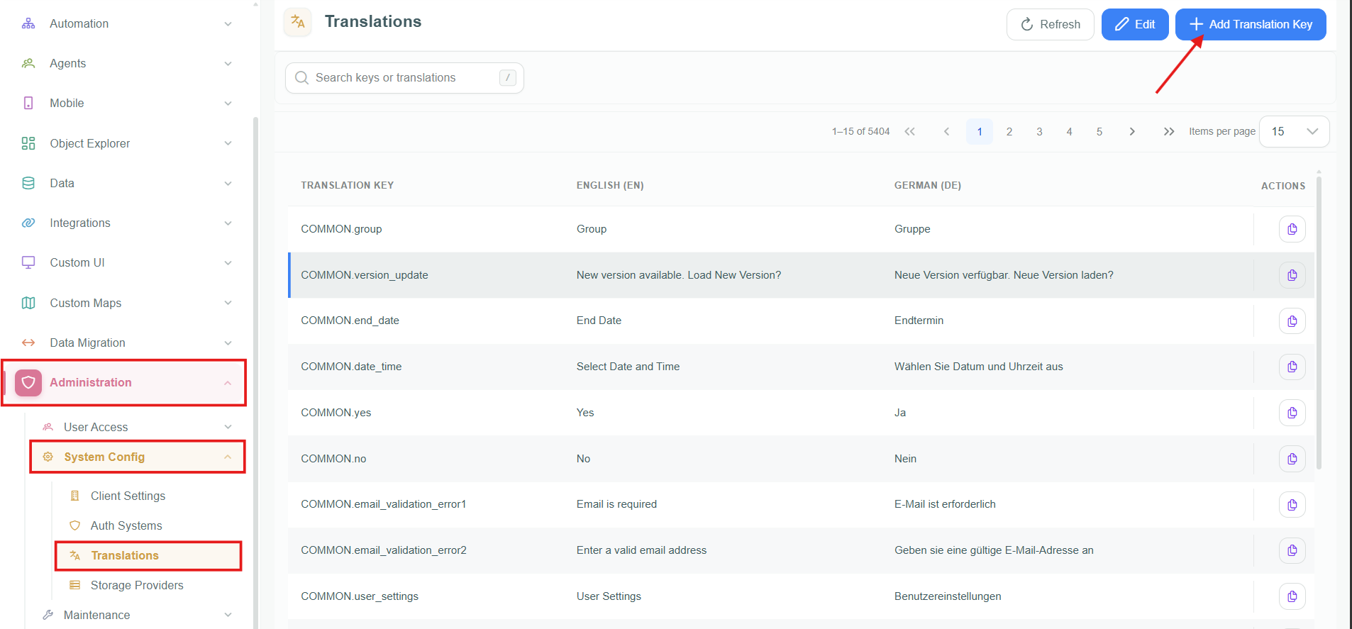
Task: Click the Automation sidebar icon
Action: tap(28, 23)
